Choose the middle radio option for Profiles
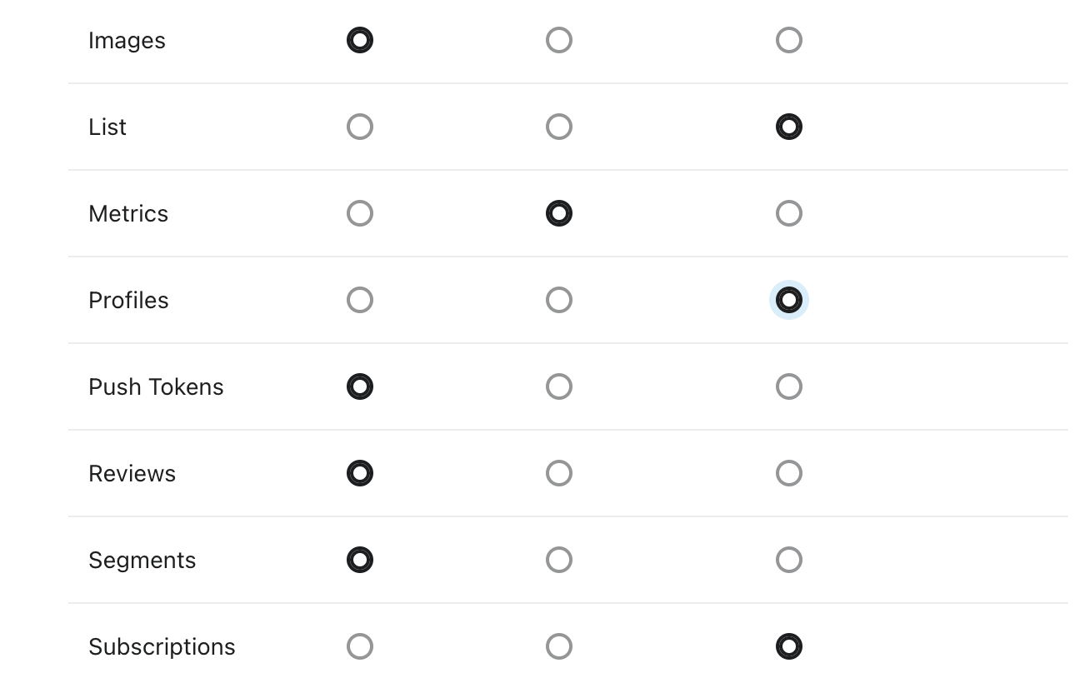Viewport: 1090px width, 688px height. [559, 300]
